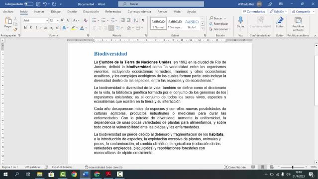Viewport: 318px width, 179px height.
Task: Toggle the Autoguardado switch
Action: coord(29,4)
